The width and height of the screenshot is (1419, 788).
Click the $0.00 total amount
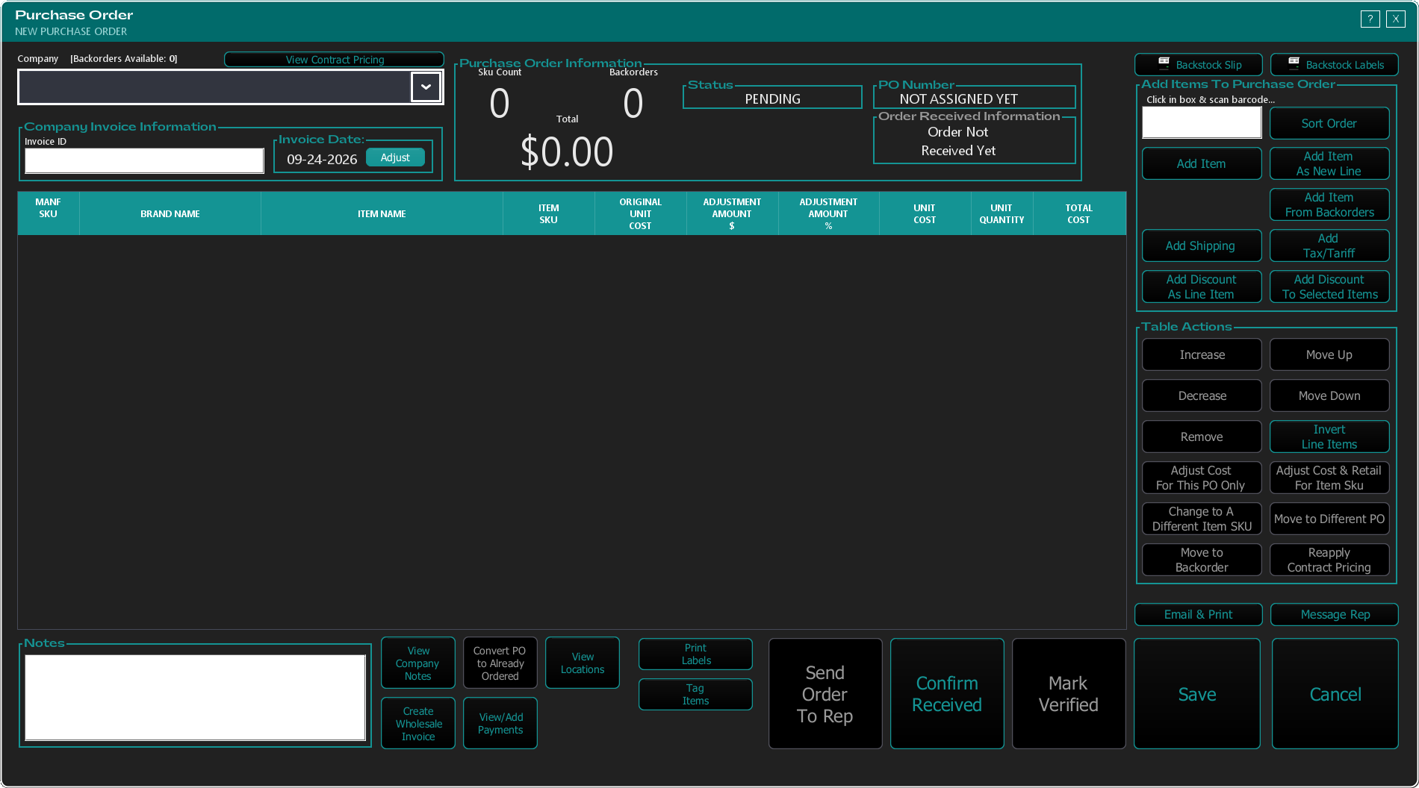tap(567, 151)
